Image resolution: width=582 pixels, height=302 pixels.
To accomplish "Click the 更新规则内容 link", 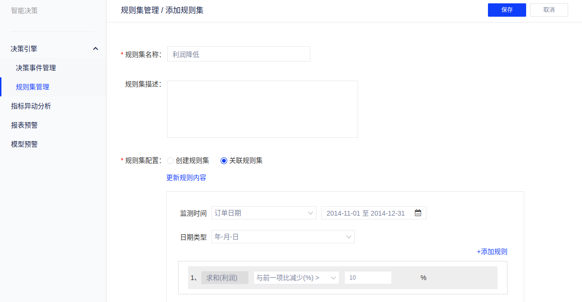I will click(x=186, y=178).
